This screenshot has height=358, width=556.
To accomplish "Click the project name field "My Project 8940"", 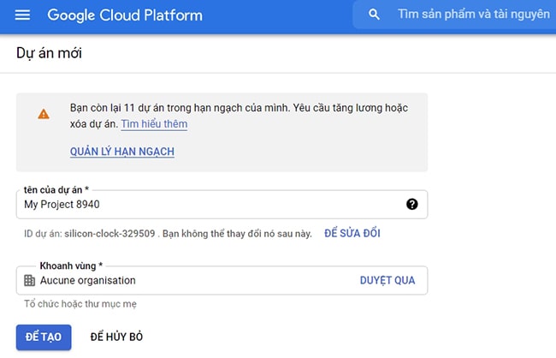I will pos(222,204).
